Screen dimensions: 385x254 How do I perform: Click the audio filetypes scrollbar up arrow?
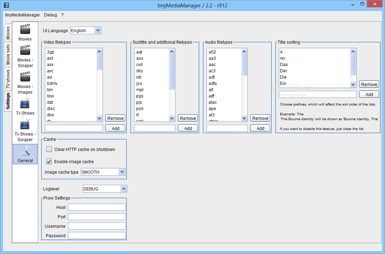(x=244, y=51)
